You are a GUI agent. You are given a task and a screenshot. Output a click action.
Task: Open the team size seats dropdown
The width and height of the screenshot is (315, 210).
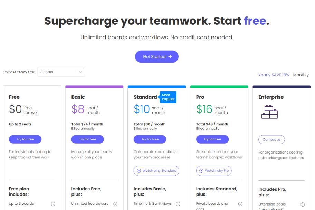tap(57, 72)
